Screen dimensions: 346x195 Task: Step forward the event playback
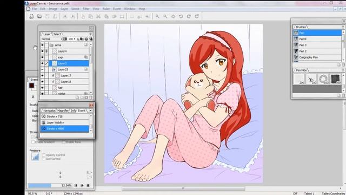click(x=82, y=185)
